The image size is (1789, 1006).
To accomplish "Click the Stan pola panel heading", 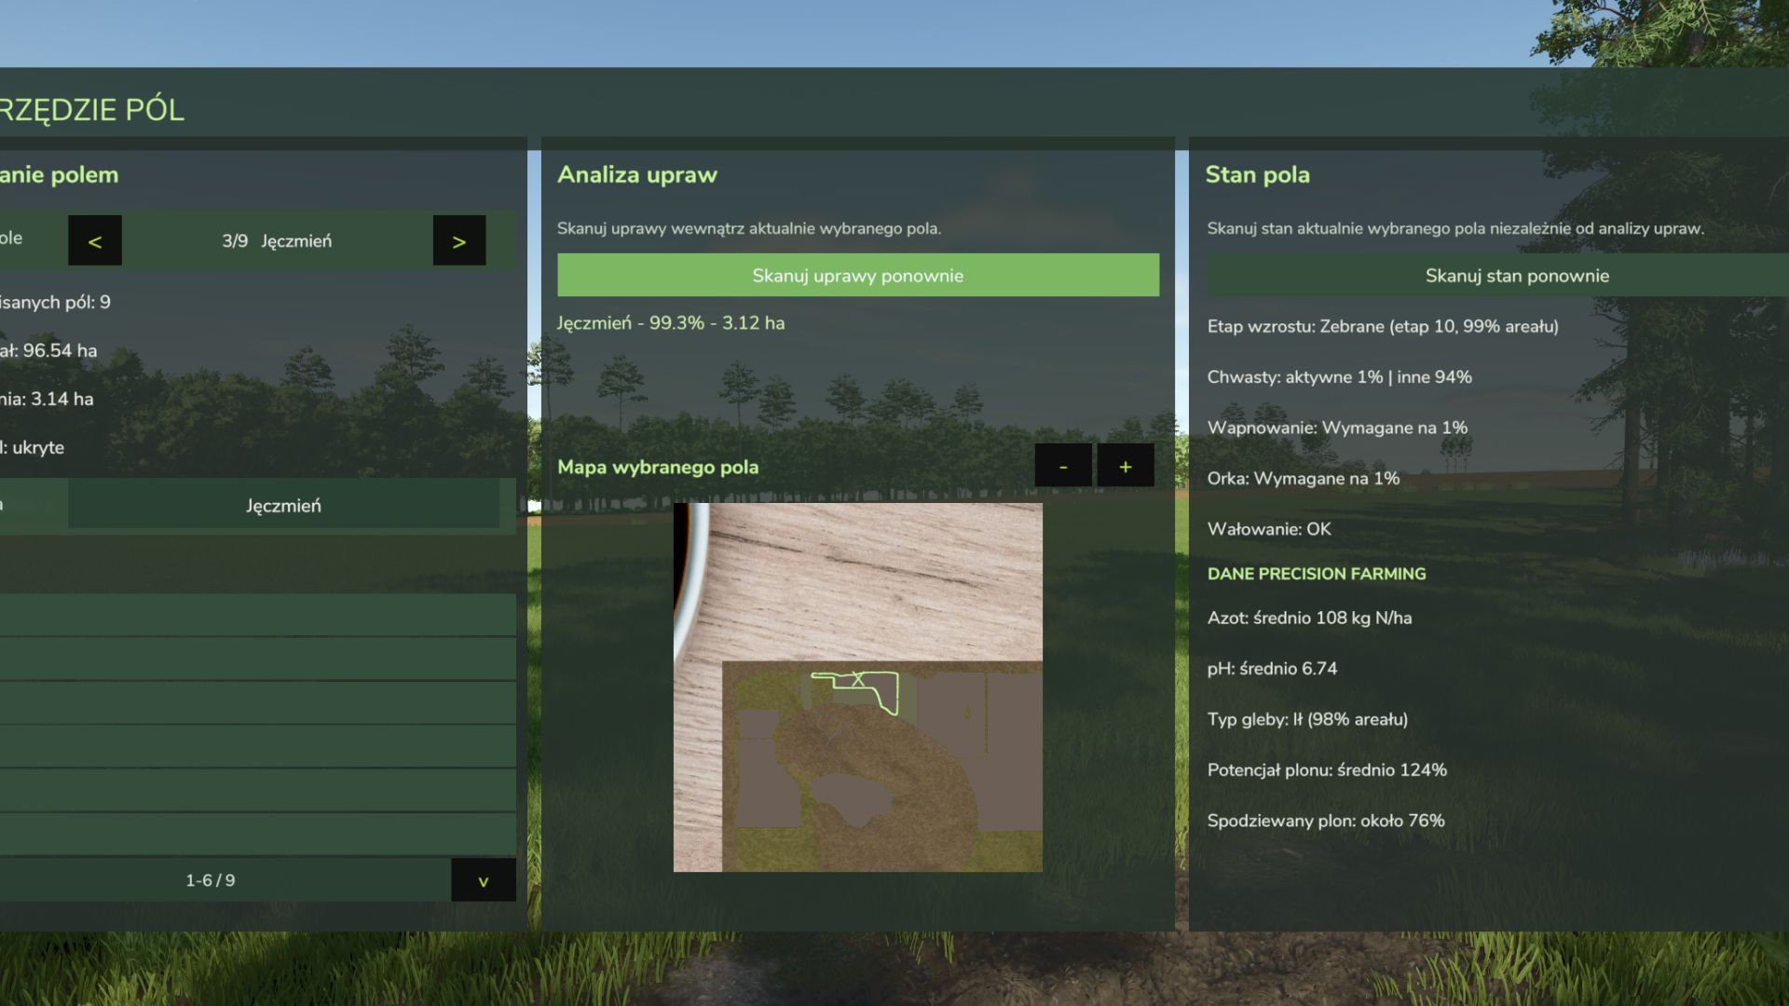I will pyautogui.click(x=1258, y=174).
